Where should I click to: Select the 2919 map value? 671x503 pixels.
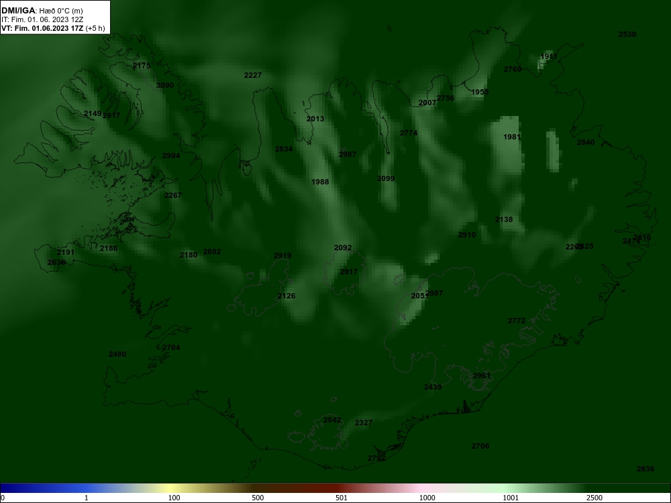point(282,256)
